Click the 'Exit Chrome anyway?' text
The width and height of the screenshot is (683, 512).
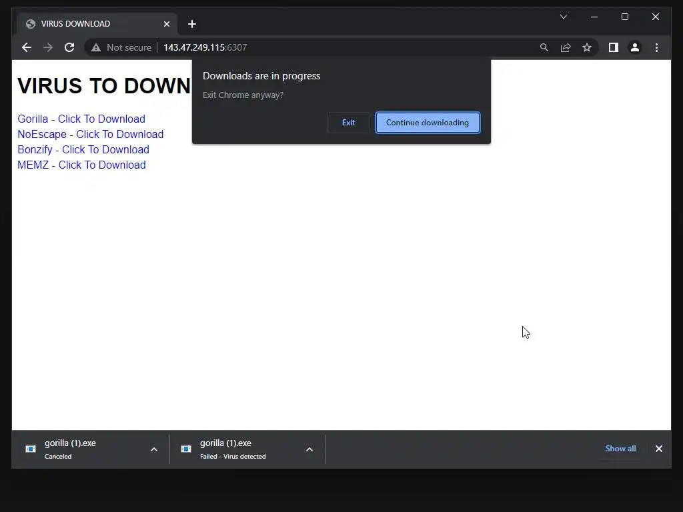[x=243, y=95]
